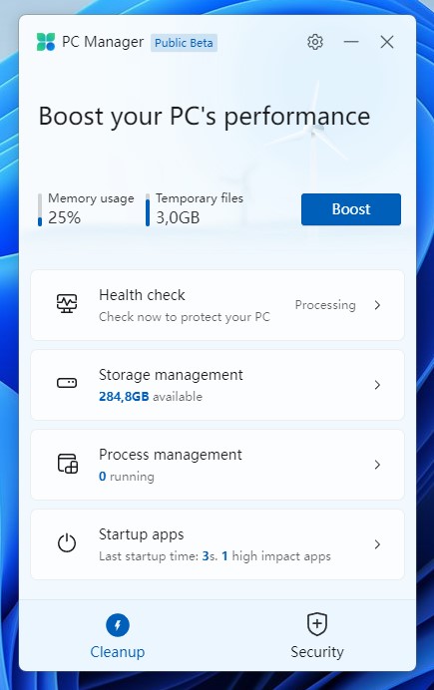The height and width of the screenshot is (690, 434).
Task: Click the Process management window icon
Action: click(x=68, y=464)
